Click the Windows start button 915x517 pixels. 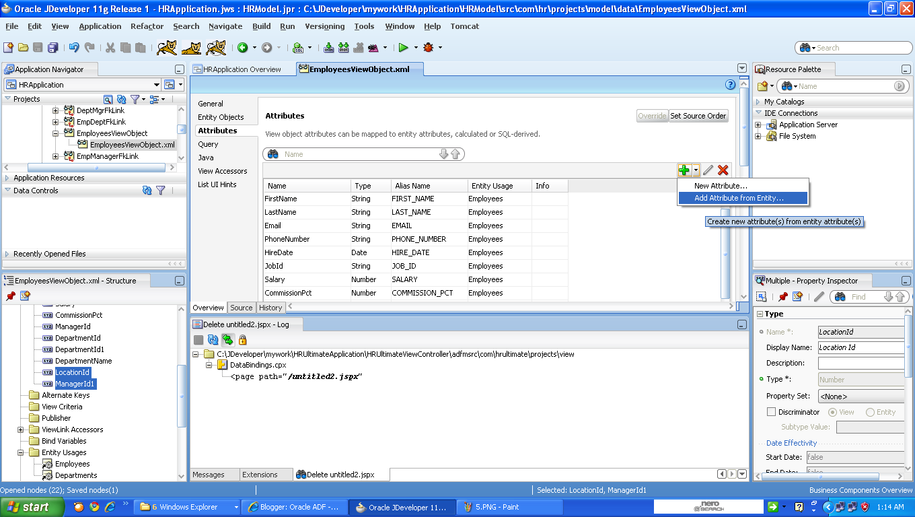pyautogui.click(x=32, y=507)
